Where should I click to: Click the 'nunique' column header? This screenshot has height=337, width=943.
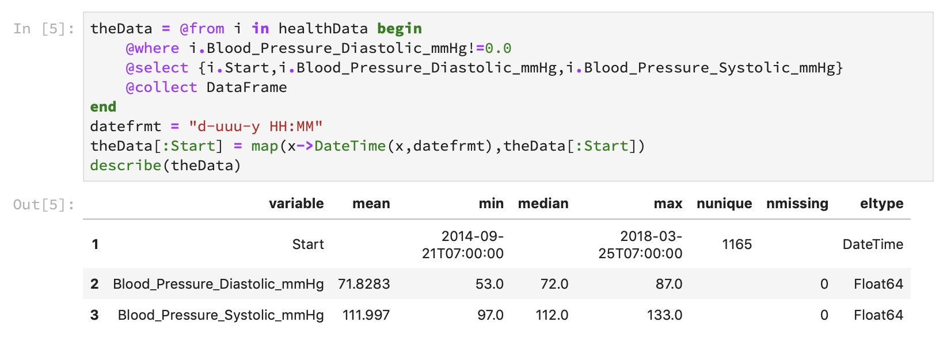(724, 204)
